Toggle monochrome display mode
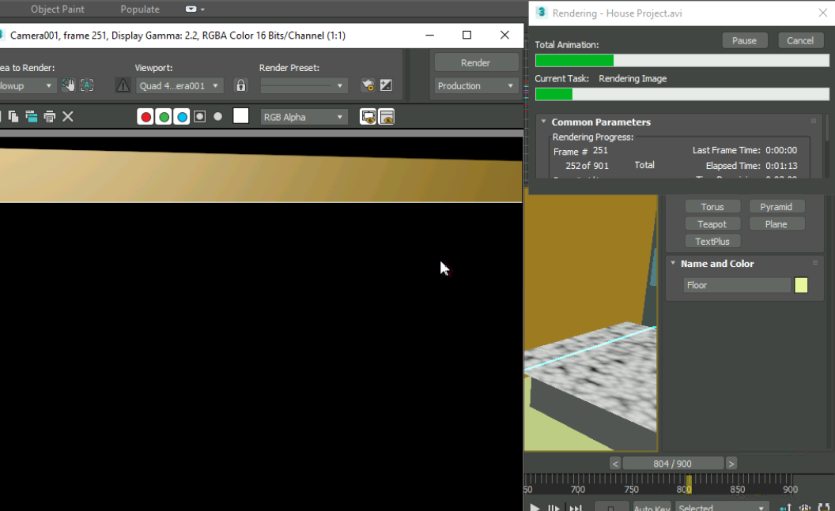 click(219, 116)
